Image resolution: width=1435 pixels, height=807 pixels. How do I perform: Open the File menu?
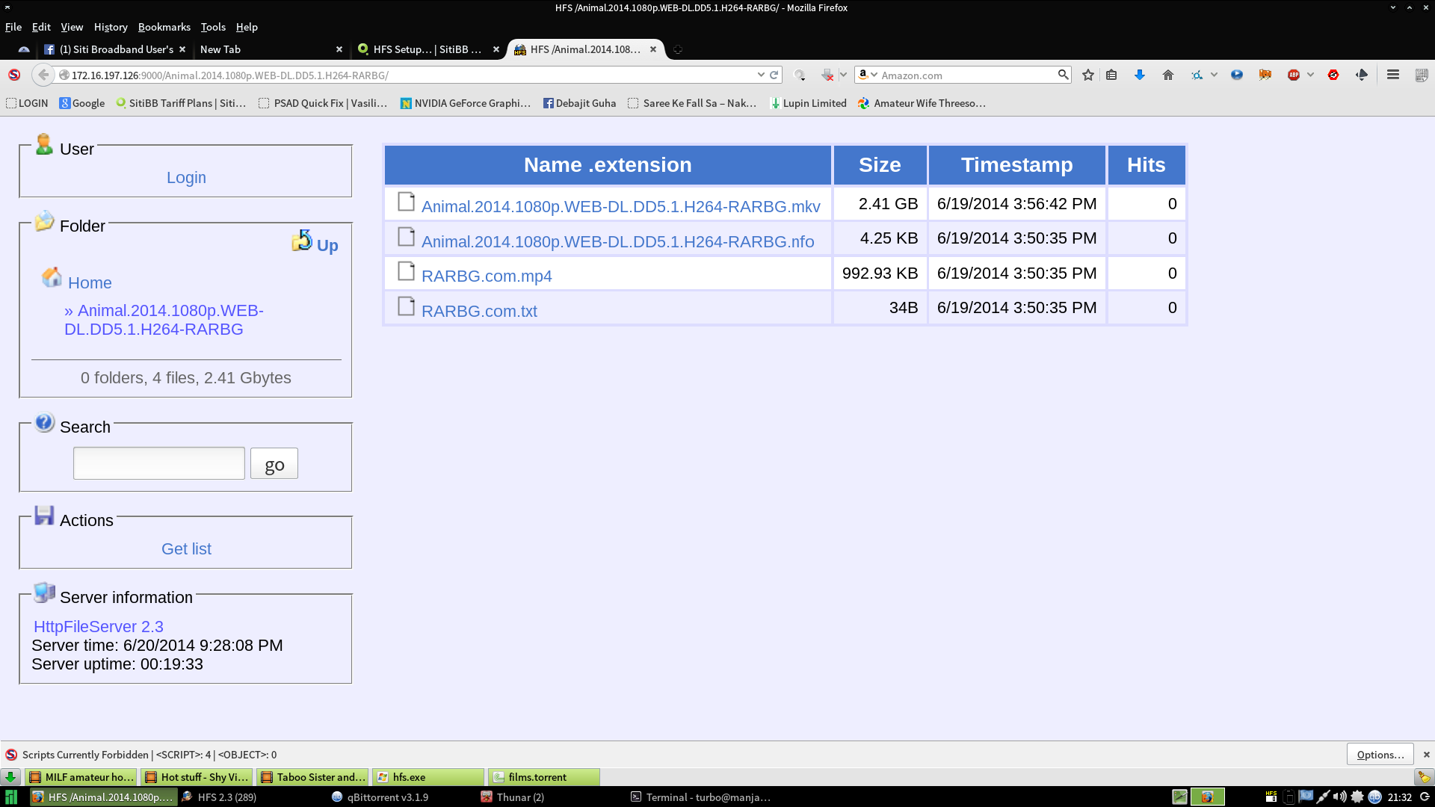(13, 27)
